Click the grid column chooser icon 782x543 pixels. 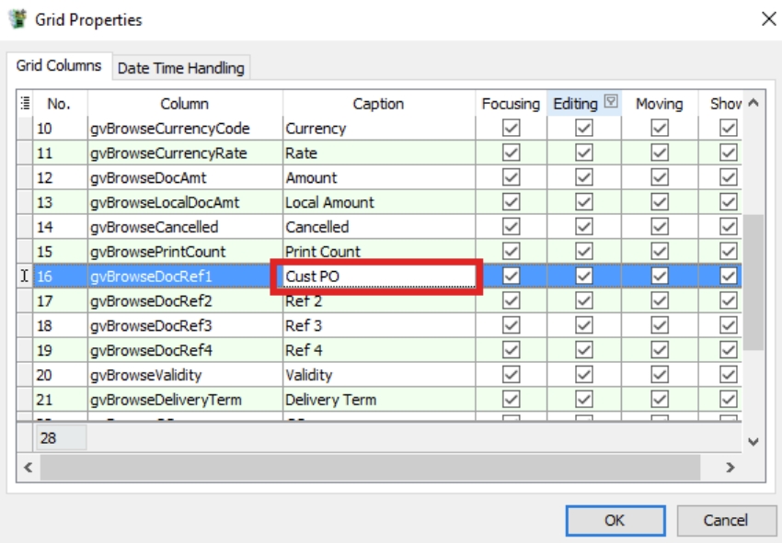click(x=25, y=104)
